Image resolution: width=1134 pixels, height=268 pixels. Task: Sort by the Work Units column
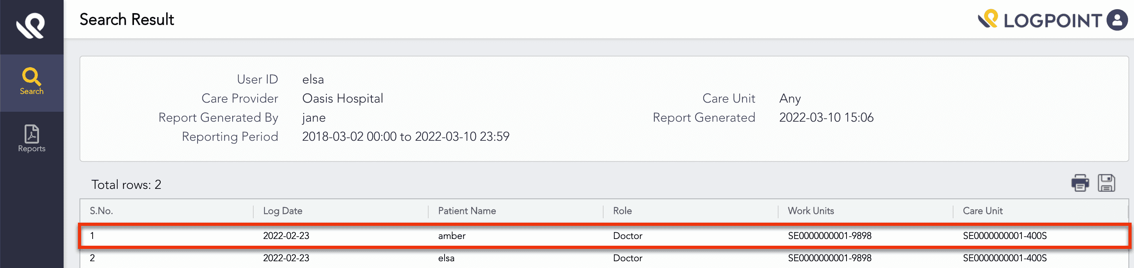click(810, 211)
